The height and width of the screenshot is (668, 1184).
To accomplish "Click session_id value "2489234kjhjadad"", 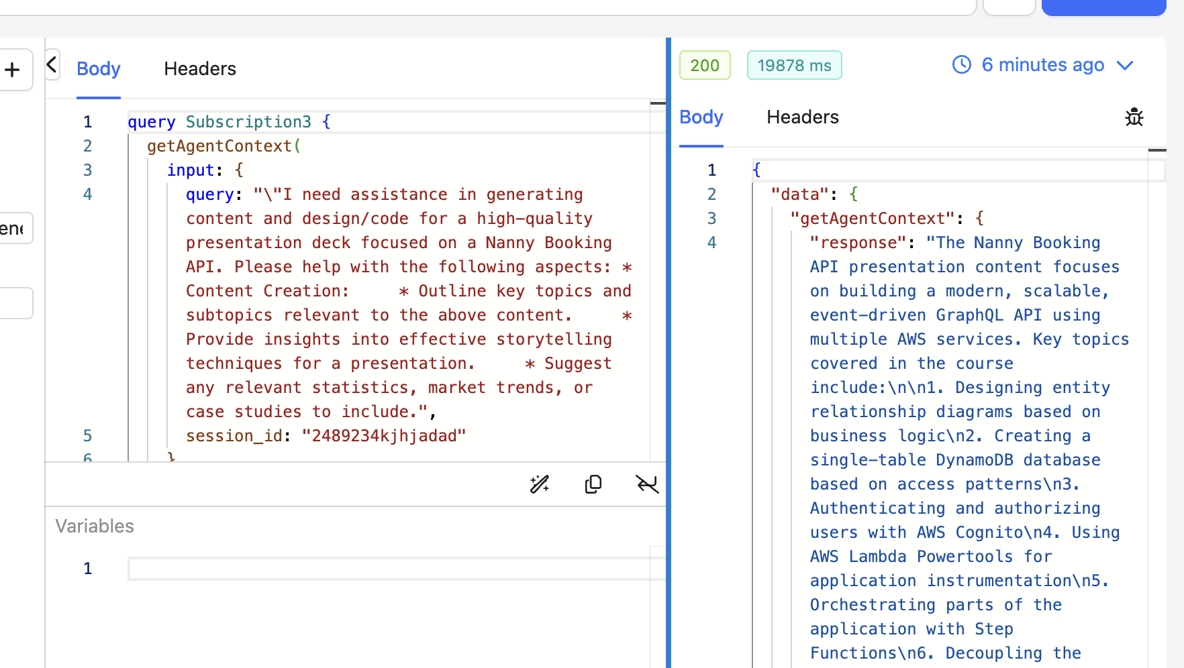I will pos(383,435).
